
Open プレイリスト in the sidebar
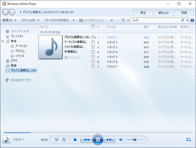coord(17,36)
